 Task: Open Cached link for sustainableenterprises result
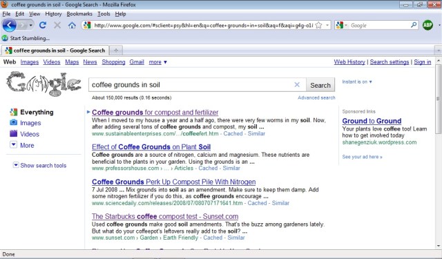(x=233, y=133)
